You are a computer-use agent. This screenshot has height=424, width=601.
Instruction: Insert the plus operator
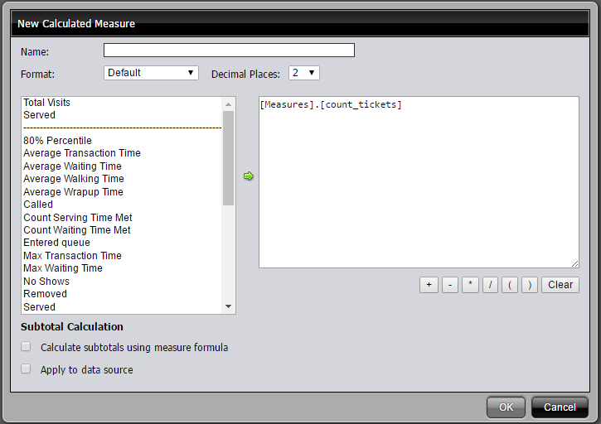pos(429,284)
